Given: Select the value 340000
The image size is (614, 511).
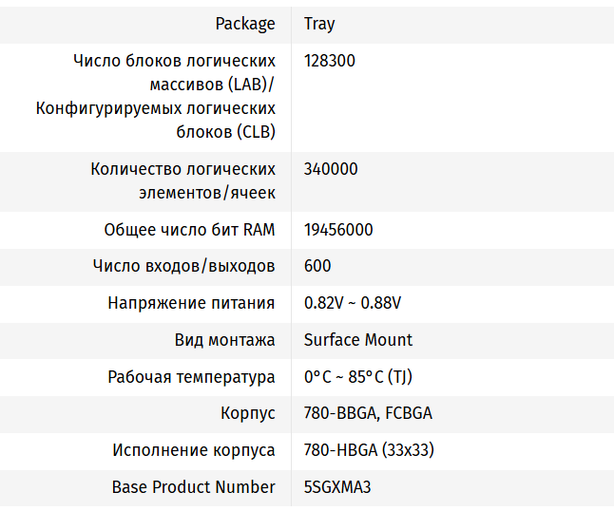Looking at the screenshot, I should [331, 169].
